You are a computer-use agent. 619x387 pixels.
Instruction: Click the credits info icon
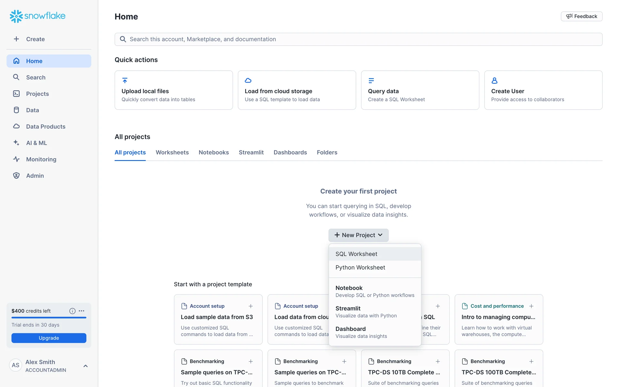click(72, 311)
